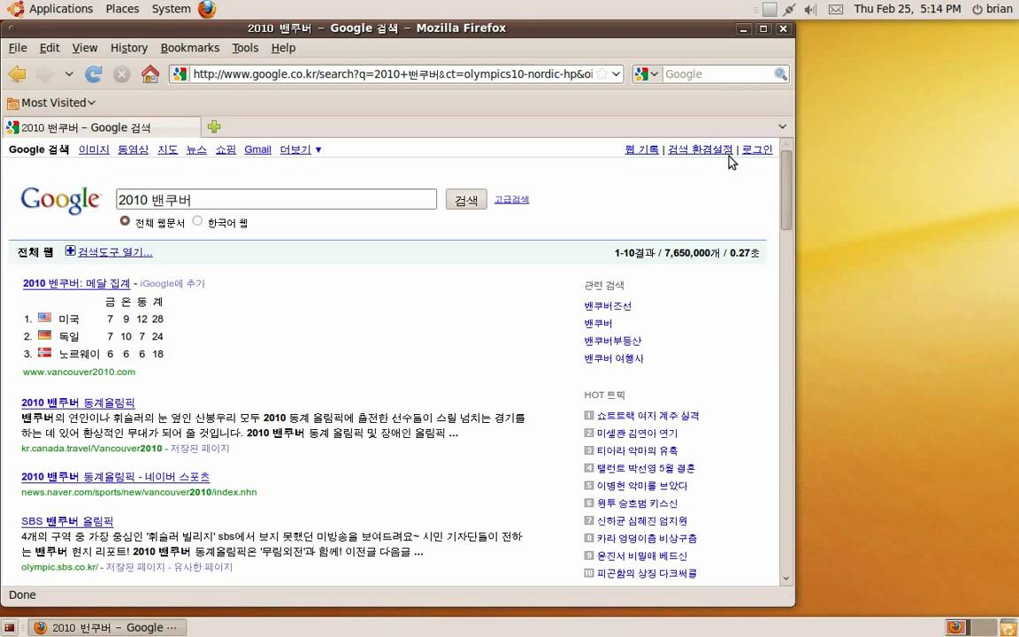1019x637 pixels.
Task: Click the network connection panel icon
Action: pos(789,9)
